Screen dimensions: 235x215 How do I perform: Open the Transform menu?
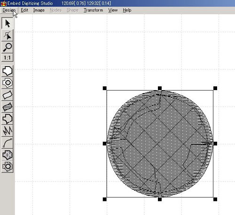tap(94, 10)
